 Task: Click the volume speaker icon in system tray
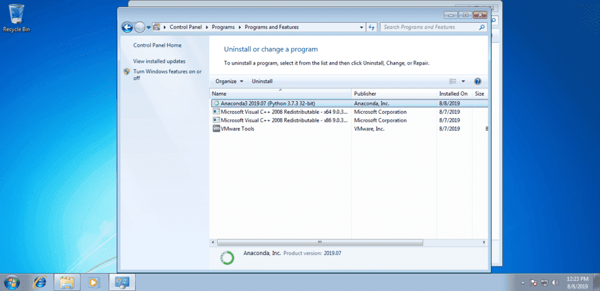coord(554,281)
